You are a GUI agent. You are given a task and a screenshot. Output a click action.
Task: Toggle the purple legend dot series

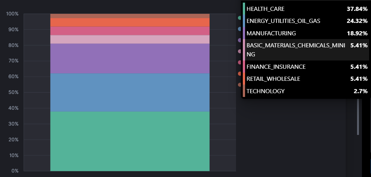coord(239,40)
